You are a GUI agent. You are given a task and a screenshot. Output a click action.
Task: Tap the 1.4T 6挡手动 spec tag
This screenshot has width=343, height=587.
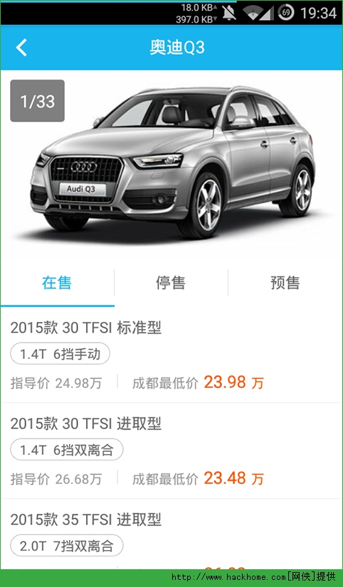[60, 354]
